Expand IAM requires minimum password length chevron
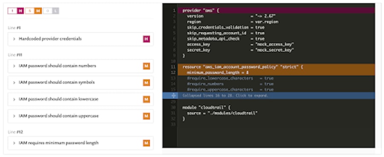Viewport: 384px width, 157px height. click(x=14, y=143)
